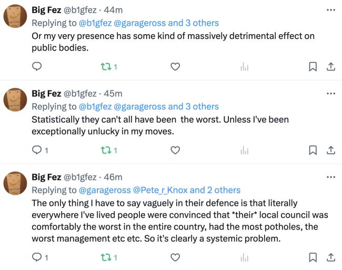The image size is (342, 270).
Task: Open the @Pete_r_Knox profile link
Action: pos(160,190)
